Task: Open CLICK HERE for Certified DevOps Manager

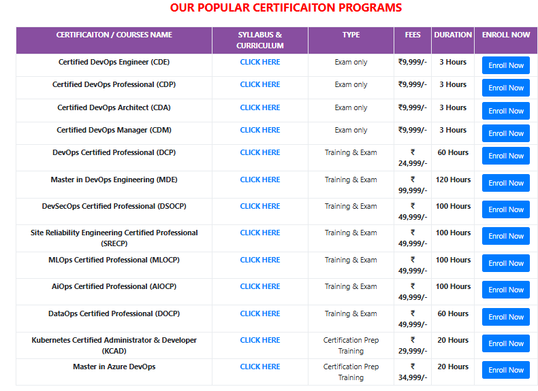Action: click(259, 130)
